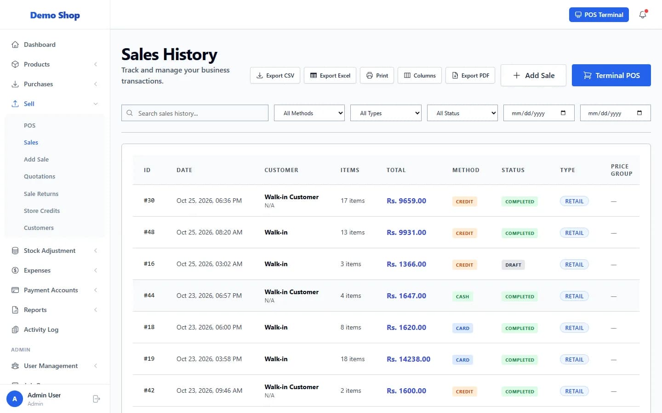Click the Dashboard home icon
The width and height of the screenshot is (662, 413).
[x=15, y=45]
